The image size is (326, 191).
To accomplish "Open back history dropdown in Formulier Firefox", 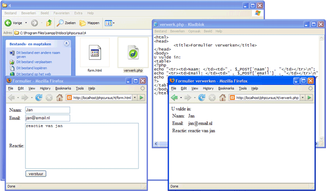I will pos(18,98).
